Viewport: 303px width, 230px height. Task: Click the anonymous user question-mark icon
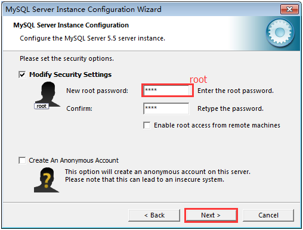(x=47, y=180)
